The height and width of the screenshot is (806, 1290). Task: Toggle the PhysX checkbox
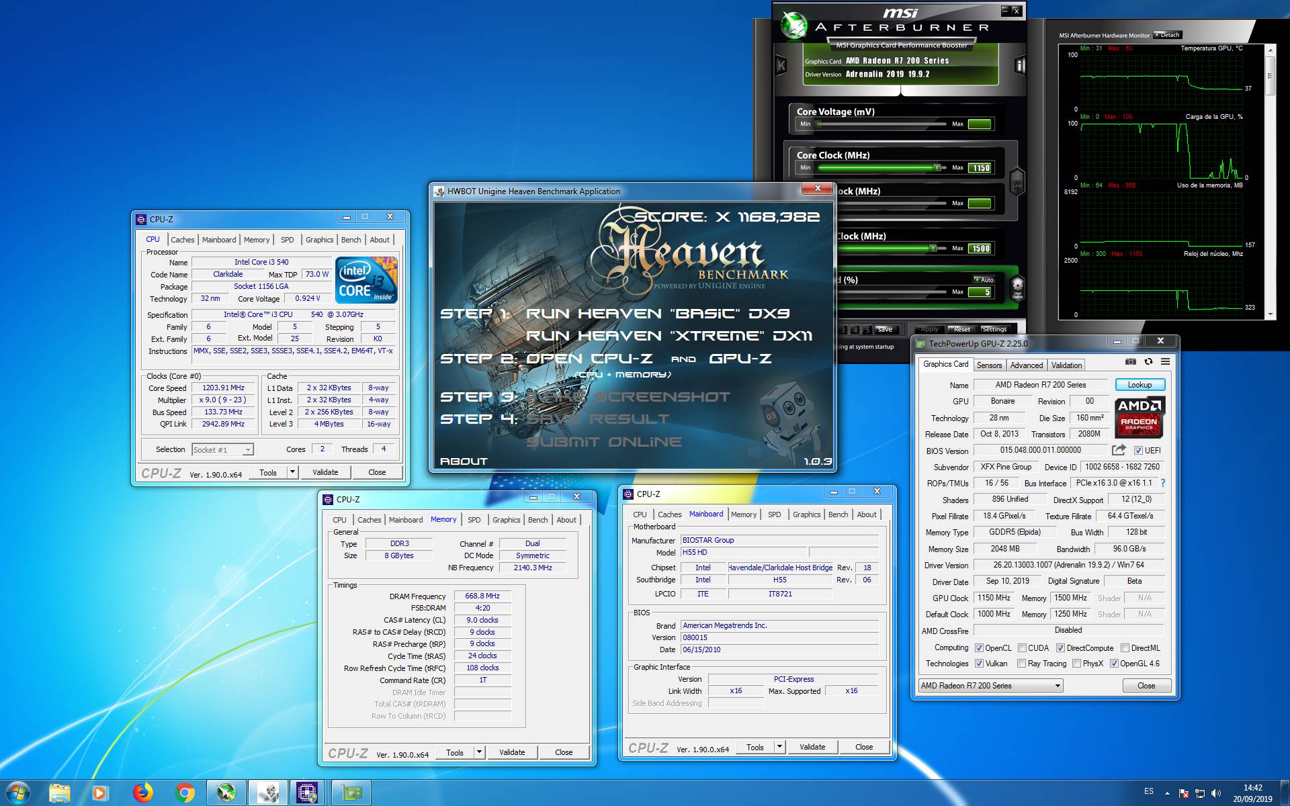point(1077,664)
